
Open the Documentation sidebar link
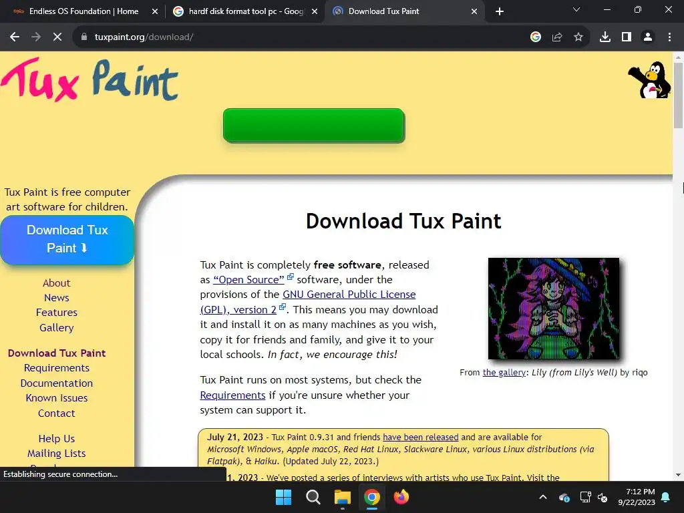(56, 383)
